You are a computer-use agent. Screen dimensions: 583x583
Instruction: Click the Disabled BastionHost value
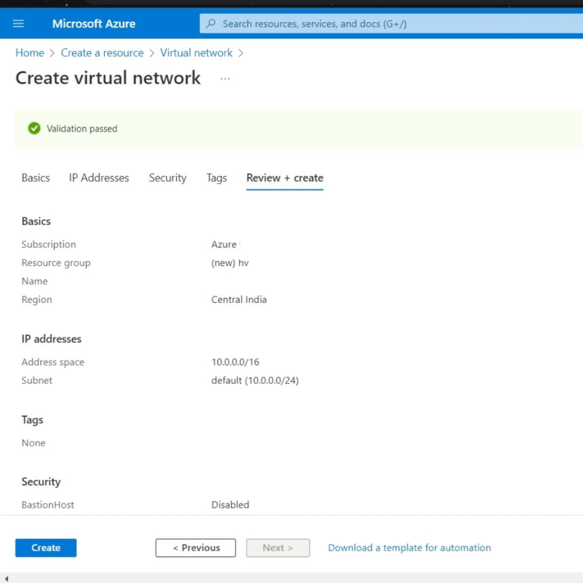tap(230, 505)
